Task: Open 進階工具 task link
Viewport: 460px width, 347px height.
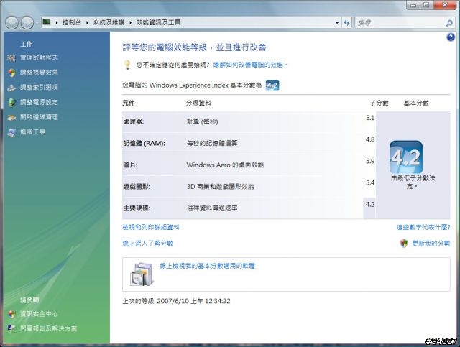Action: point(32,131)
